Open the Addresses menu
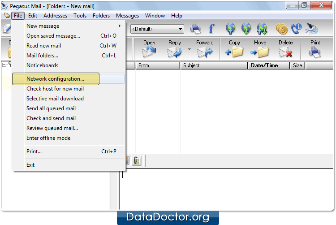 55,16
